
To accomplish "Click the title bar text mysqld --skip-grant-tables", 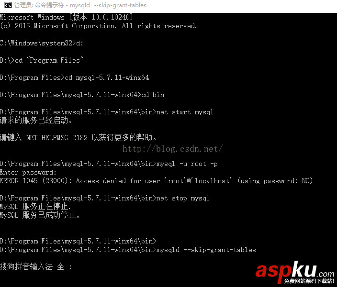I will [x=108, y=5].
